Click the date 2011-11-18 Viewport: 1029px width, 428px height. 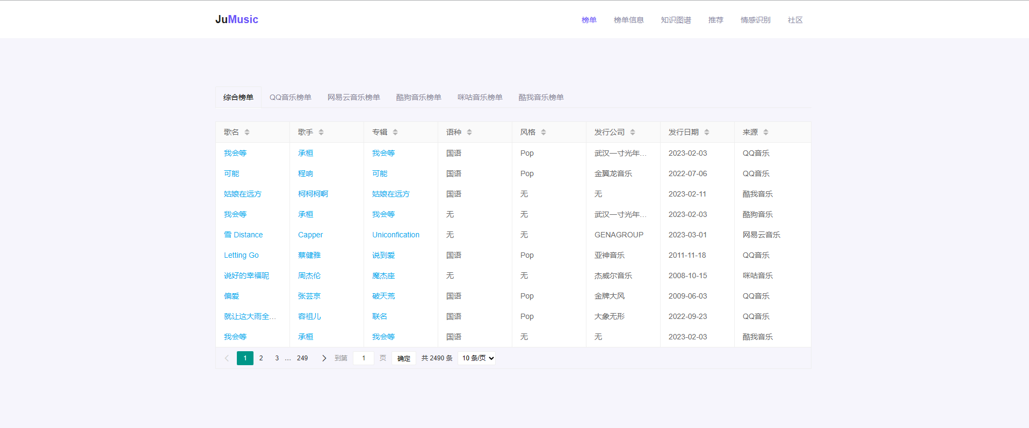click(687, 255)
